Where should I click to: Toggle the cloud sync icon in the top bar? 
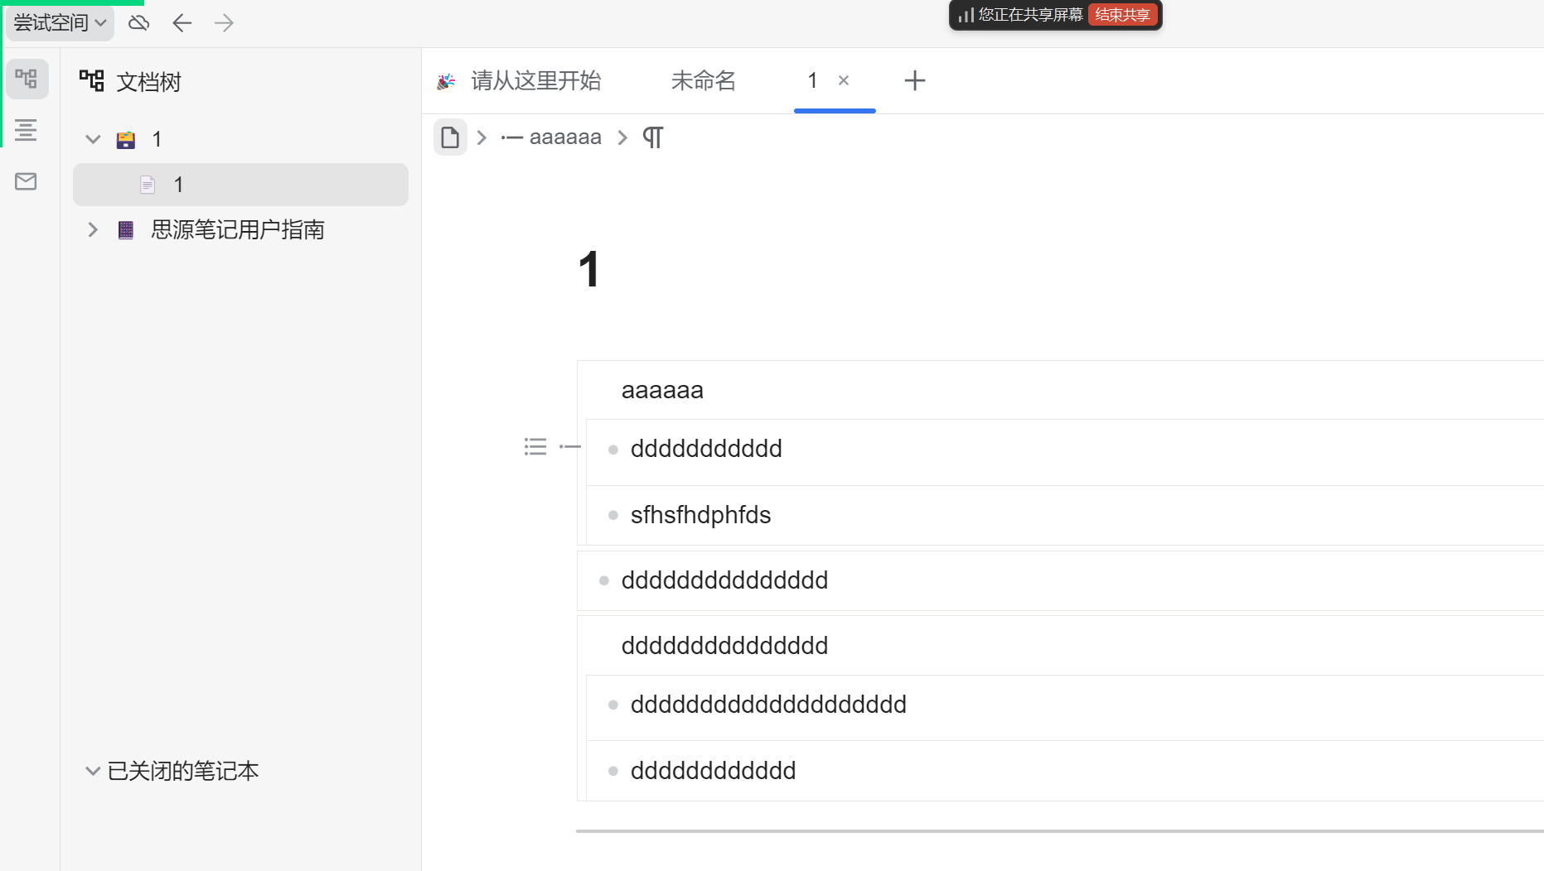tap(138, 22)
